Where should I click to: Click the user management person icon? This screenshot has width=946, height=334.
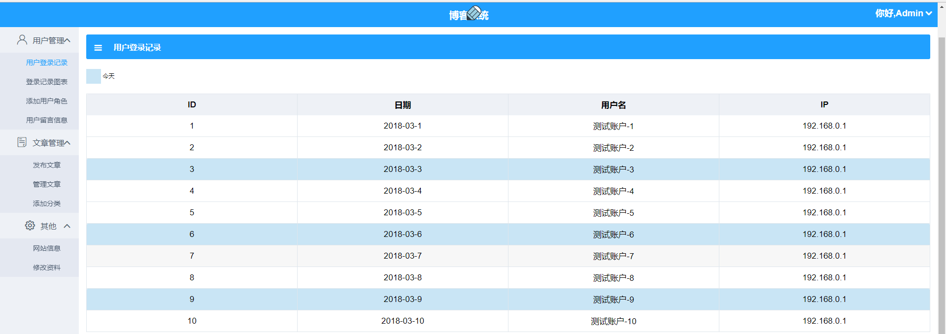(22, 40)
